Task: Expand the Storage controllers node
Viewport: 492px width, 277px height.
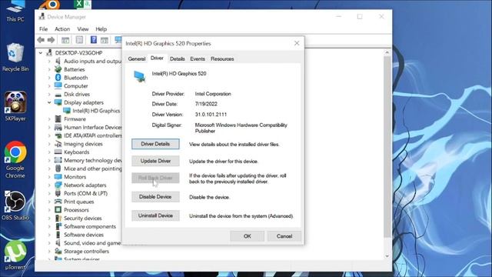Action: [49, 252]
